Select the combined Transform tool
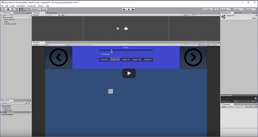This screenshot has height=137, width=258. pos(25,9)
